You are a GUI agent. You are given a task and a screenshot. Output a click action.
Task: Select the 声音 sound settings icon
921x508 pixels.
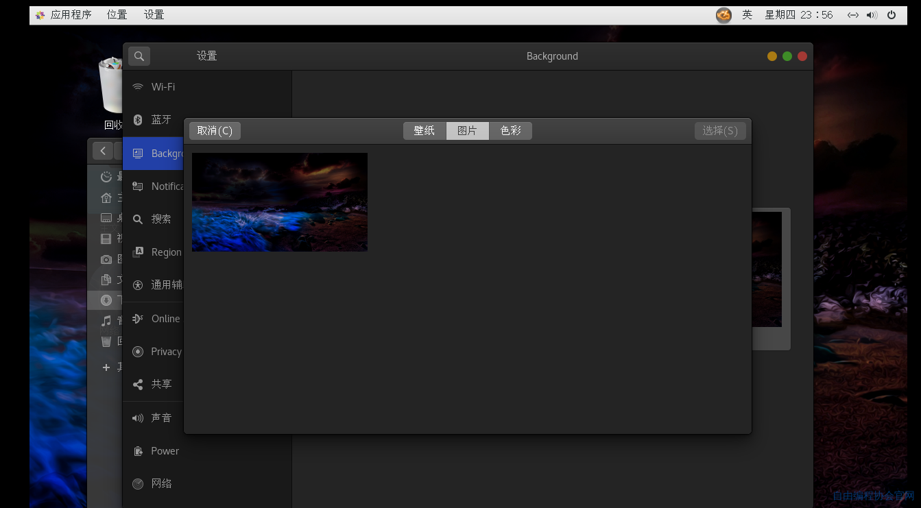(x=138, y=418)
